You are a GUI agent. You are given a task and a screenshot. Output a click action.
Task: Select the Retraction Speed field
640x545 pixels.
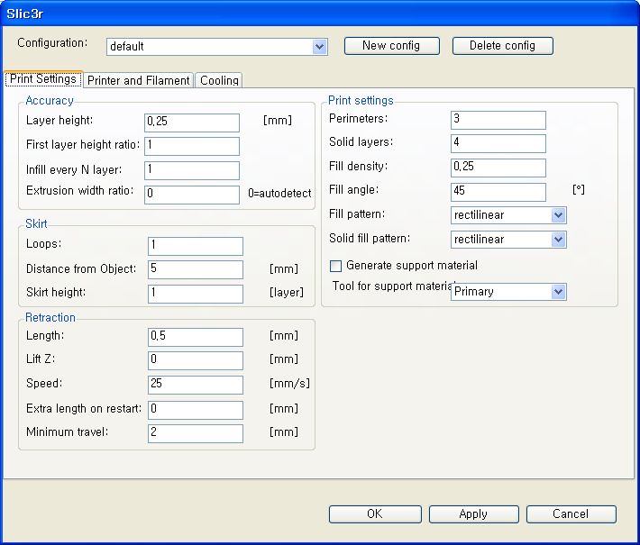coord(195,385)
